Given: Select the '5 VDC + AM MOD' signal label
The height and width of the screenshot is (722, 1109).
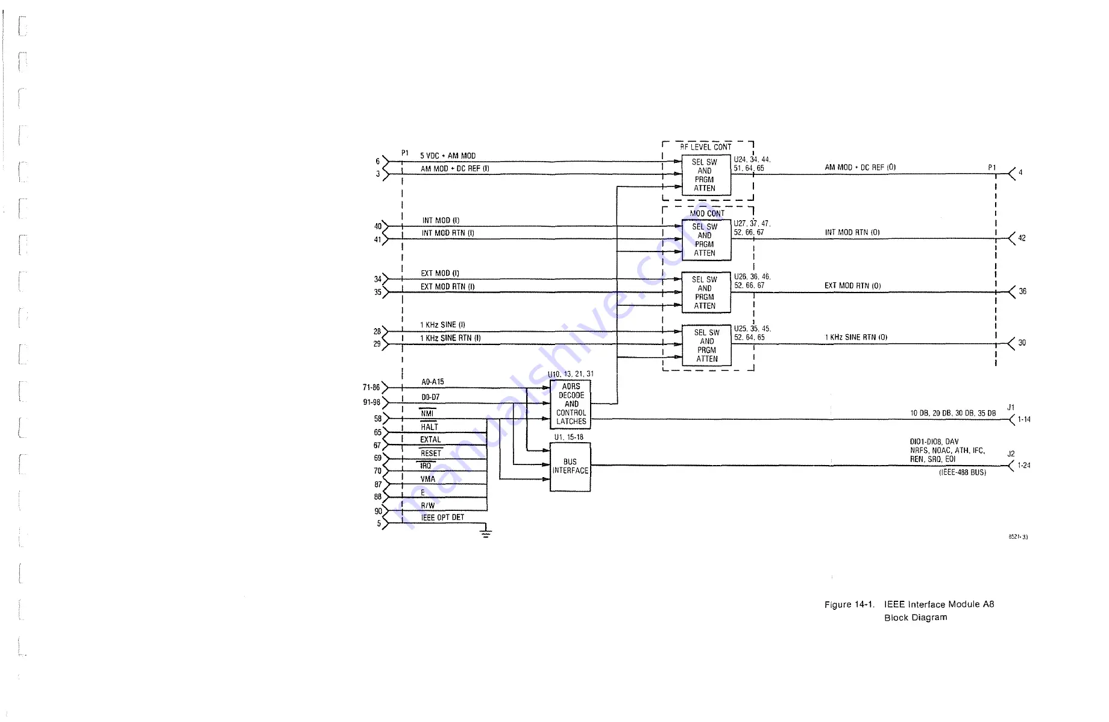Looking at the screenshot, I should [x=448, y=156].
